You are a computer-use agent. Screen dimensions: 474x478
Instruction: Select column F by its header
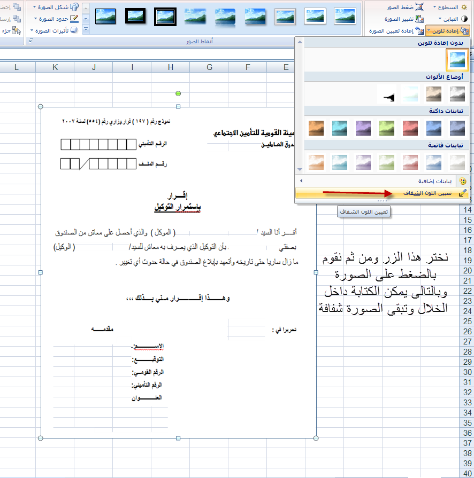pyautogui.click(x=248, y=67)
